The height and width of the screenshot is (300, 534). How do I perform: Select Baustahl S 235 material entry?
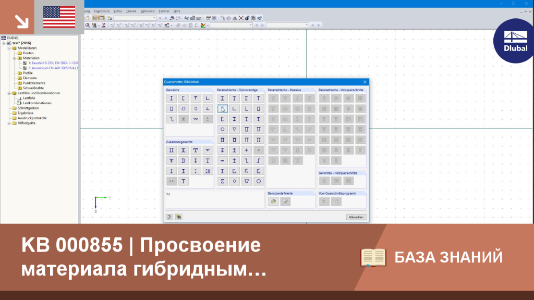[53, 63]
